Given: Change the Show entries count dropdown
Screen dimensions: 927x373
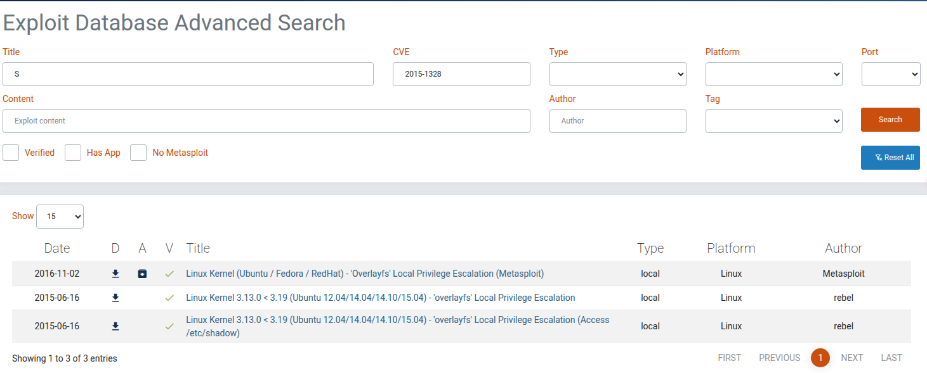Looking at the screenshot, I should tap(60, 217).
